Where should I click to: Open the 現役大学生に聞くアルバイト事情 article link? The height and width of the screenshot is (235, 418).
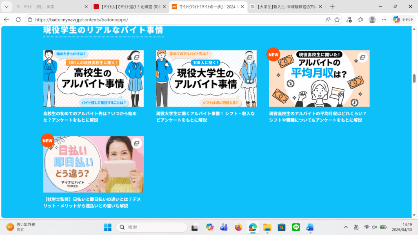coord(206,117)
